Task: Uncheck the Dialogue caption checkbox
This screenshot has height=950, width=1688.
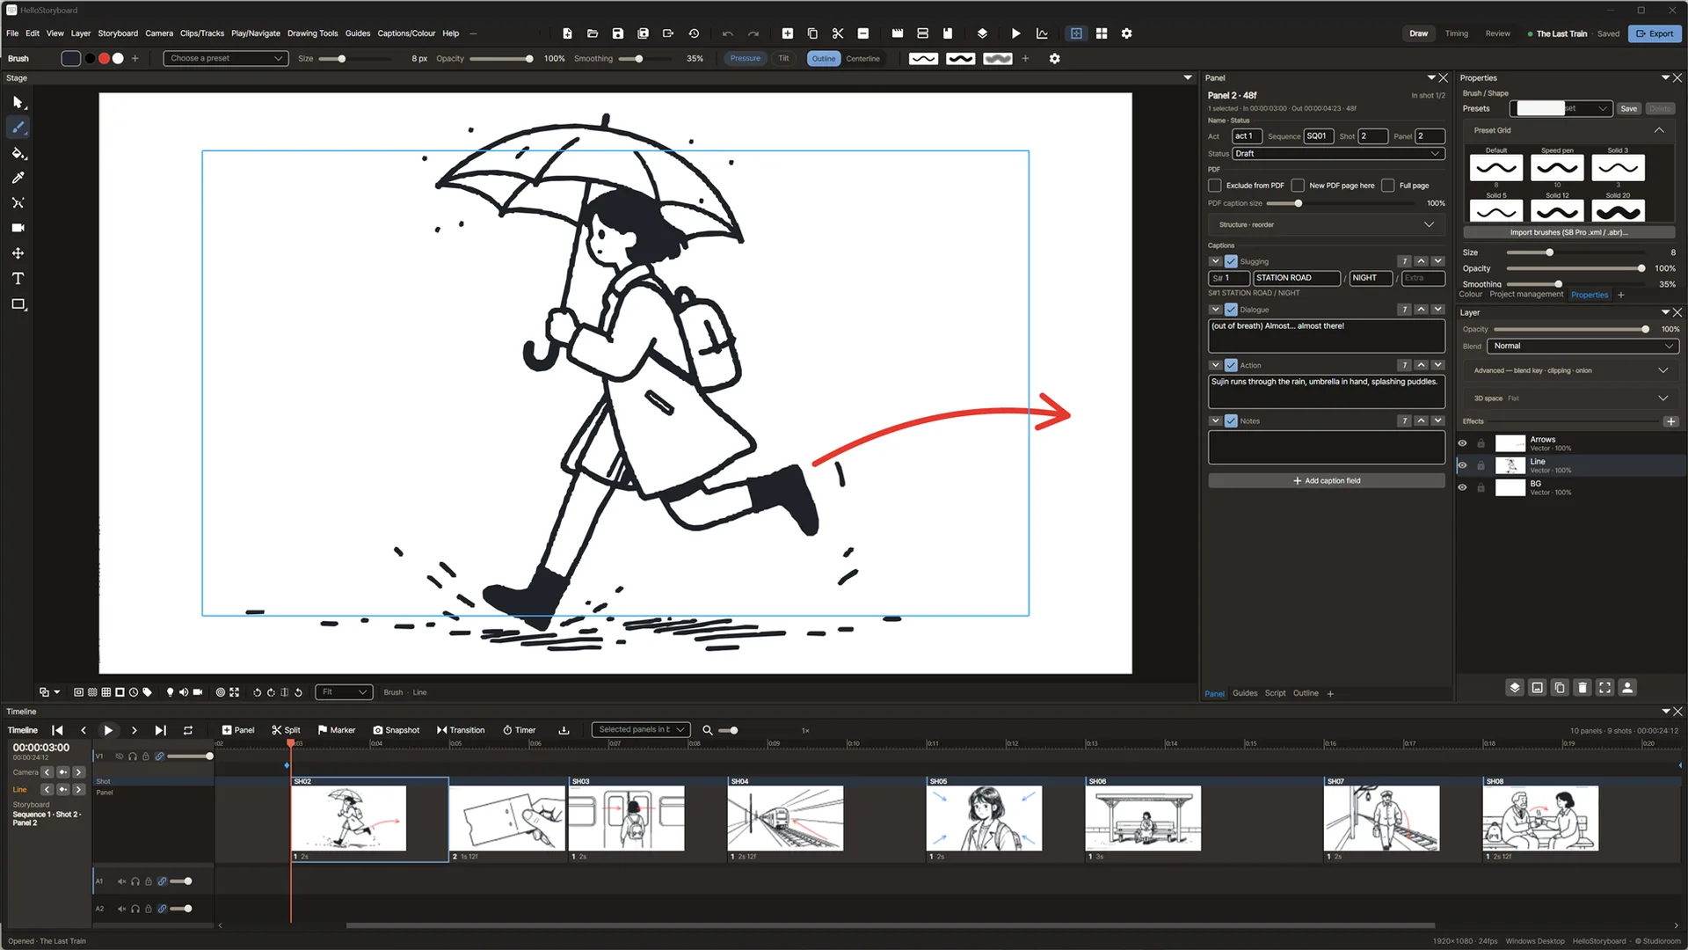Action: coord(1231,310)
